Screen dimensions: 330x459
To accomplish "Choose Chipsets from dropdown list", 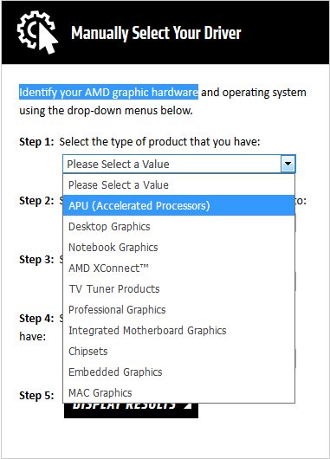I will tap(178, 351).
